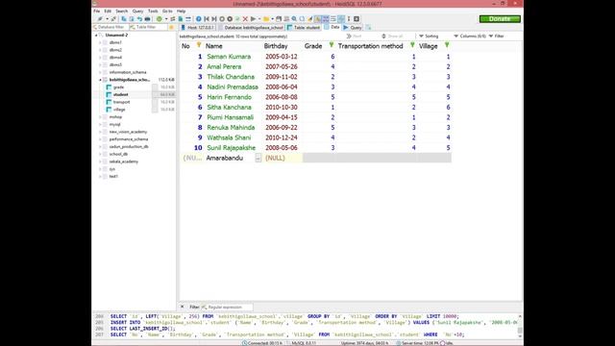Click the green key icon in Grade header
Screen dimensions: 615x346
click(332, 45)
